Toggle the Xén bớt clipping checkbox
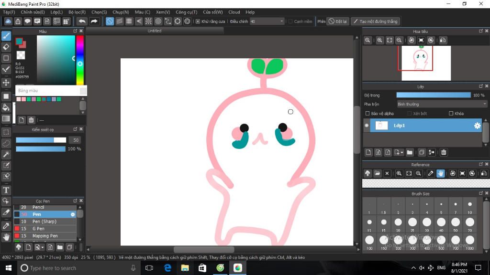 click(410, 114)
